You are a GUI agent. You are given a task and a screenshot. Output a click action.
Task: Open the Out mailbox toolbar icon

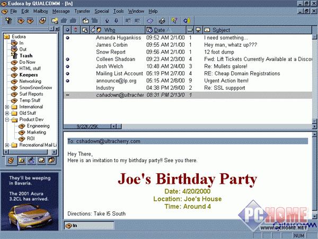[x=30, y=21]
